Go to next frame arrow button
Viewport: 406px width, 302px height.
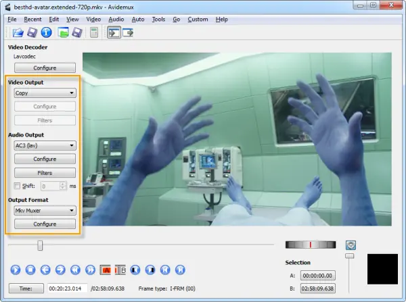60,270
